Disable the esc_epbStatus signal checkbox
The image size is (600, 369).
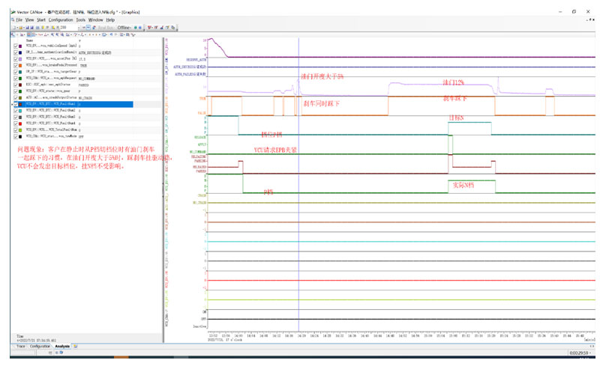(16, 85)
